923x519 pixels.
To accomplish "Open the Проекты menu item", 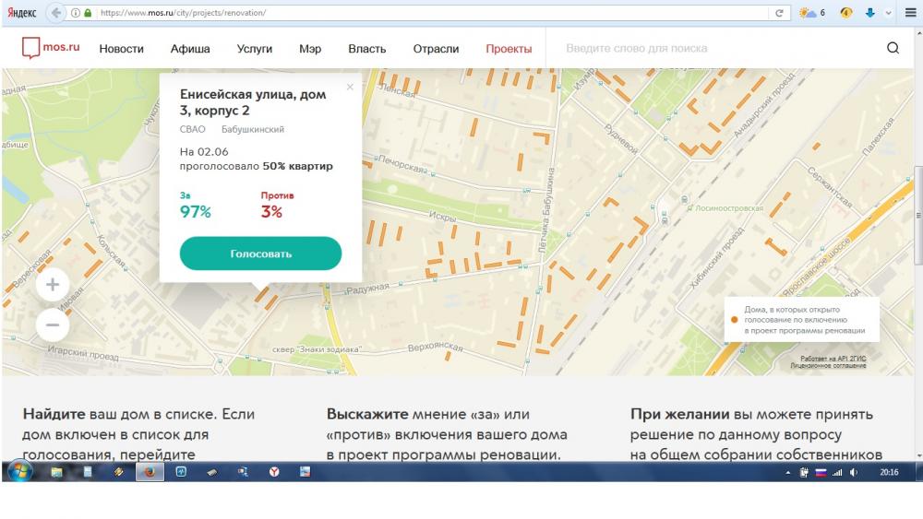I will [509, 49].
